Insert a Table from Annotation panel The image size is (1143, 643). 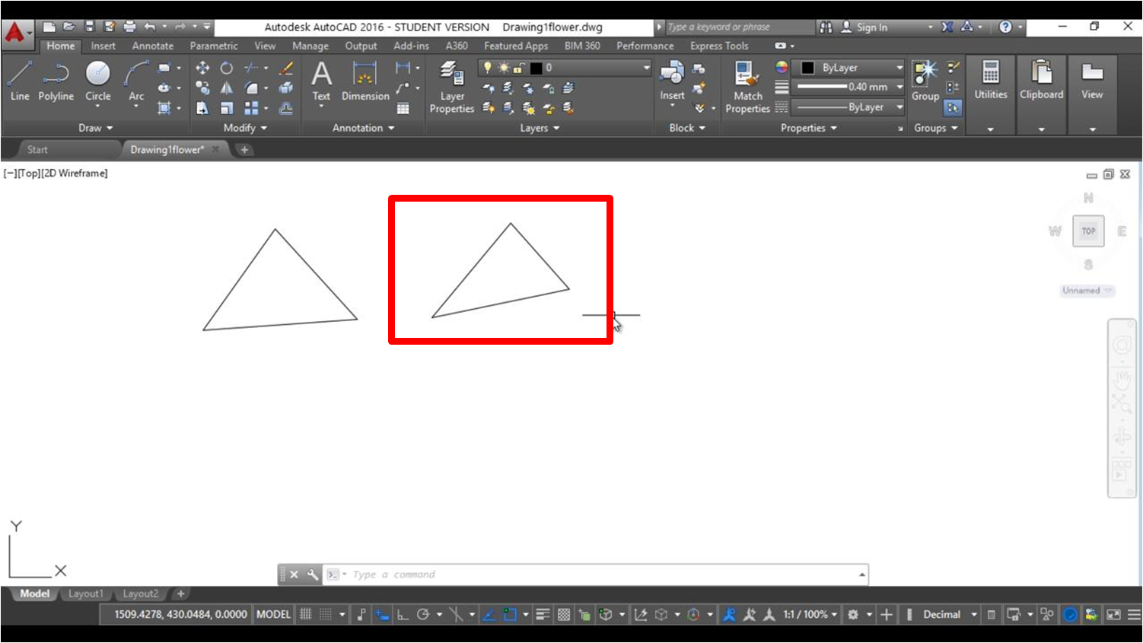pyautogui.click(x=403, y=108)
